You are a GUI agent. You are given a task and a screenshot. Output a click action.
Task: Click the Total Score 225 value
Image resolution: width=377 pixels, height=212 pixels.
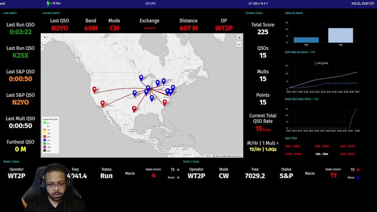(x=263, y=32)
